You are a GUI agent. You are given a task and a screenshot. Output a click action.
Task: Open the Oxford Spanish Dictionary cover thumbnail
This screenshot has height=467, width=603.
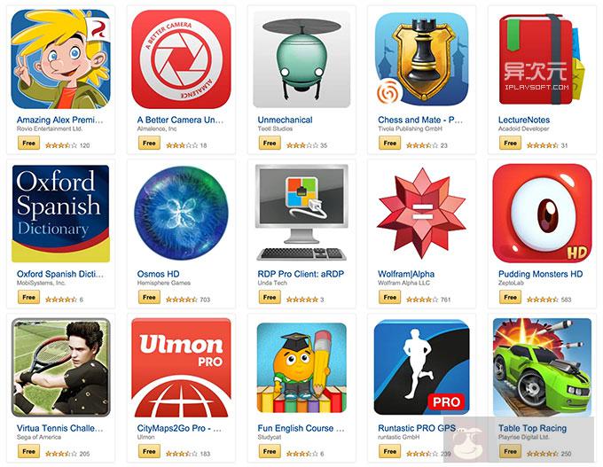[x=61, y=214]
